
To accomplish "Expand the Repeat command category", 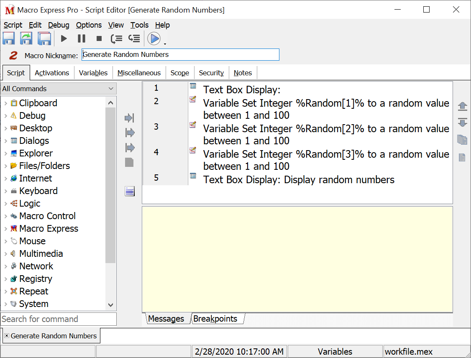I will (6, 292).
